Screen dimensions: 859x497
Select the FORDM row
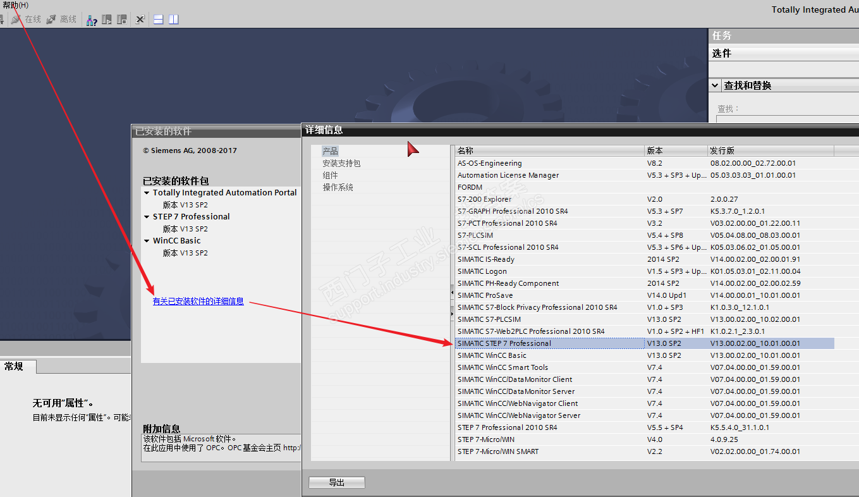pyautogui.click(x=645, y=187)
